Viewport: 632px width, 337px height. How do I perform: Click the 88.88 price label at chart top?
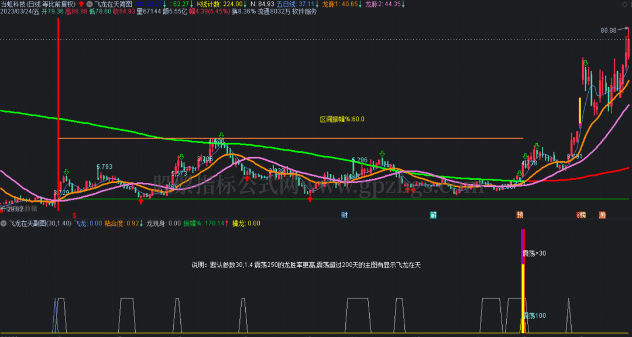608,30
